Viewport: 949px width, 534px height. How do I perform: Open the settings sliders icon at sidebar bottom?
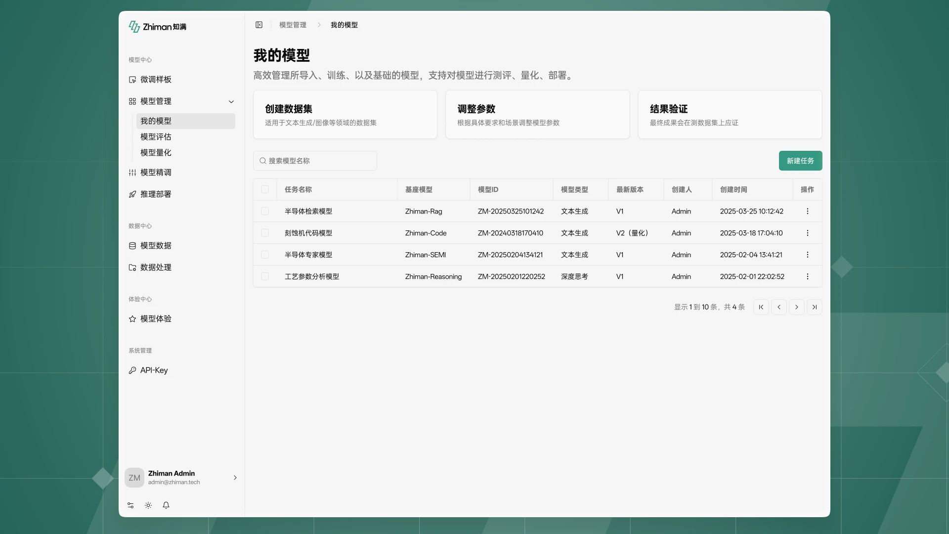tap(130, 505)
